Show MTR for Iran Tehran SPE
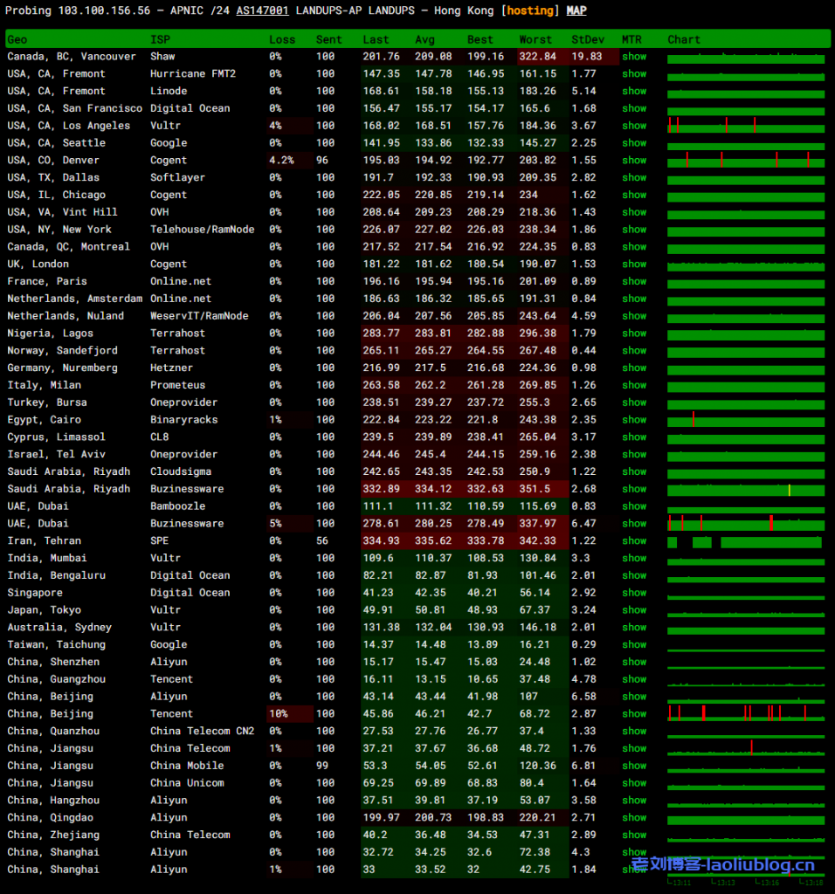Viewport: 835px width, 894px height. click(634, 540)
